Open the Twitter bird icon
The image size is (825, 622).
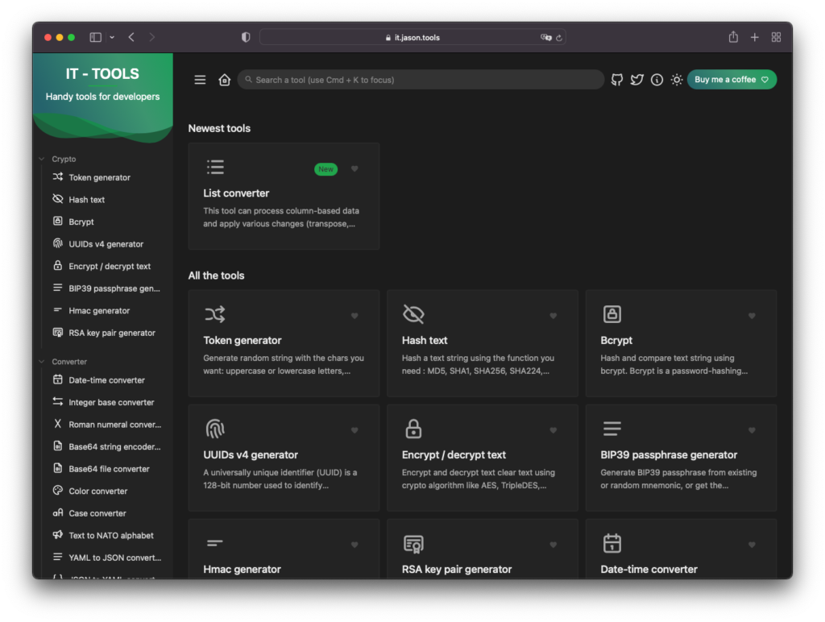point(637,80)
